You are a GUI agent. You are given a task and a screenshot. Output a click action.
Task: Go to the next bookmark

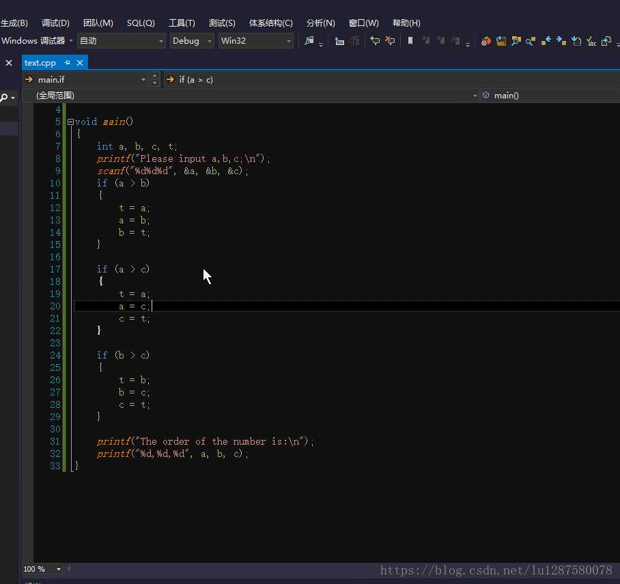[441, 41]
